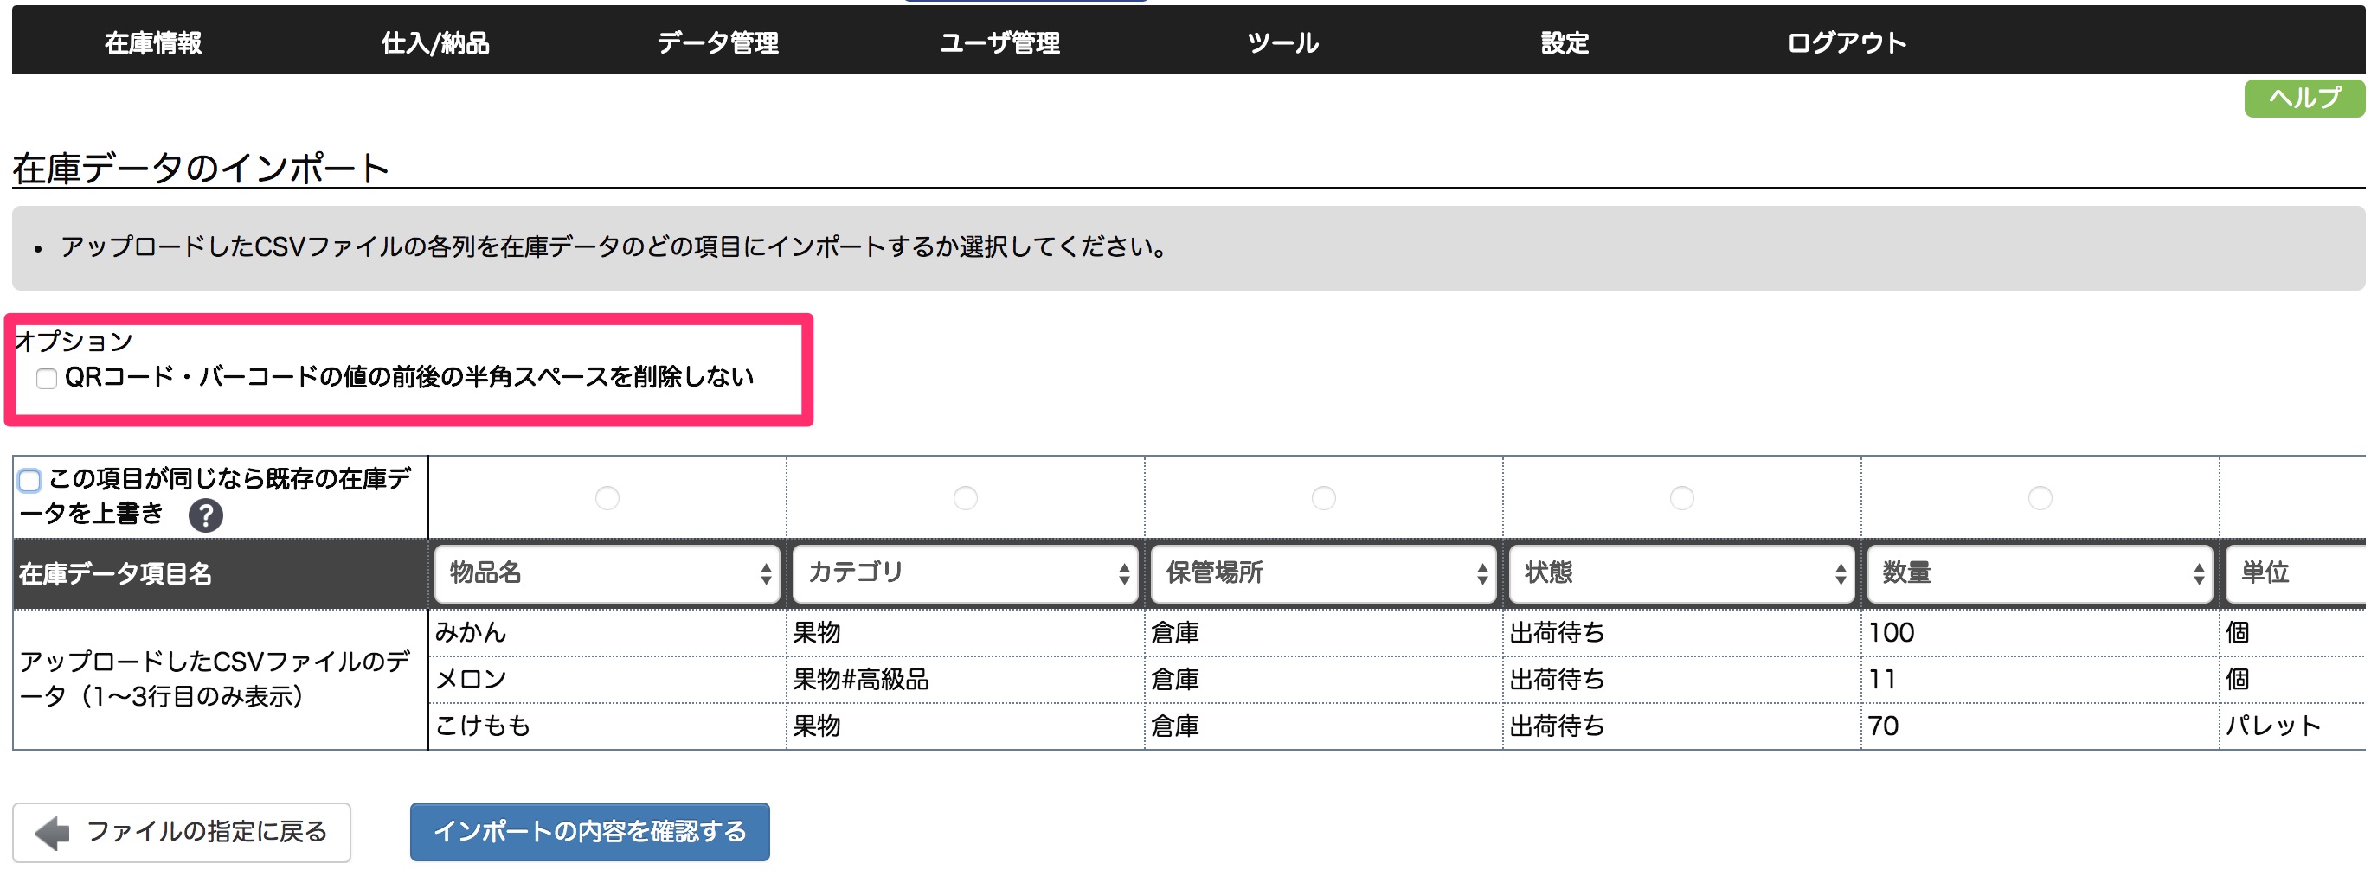Select the radio button above 保管場所
The height and width of the screenshot is (889, 2371).
coord(1324,498)
